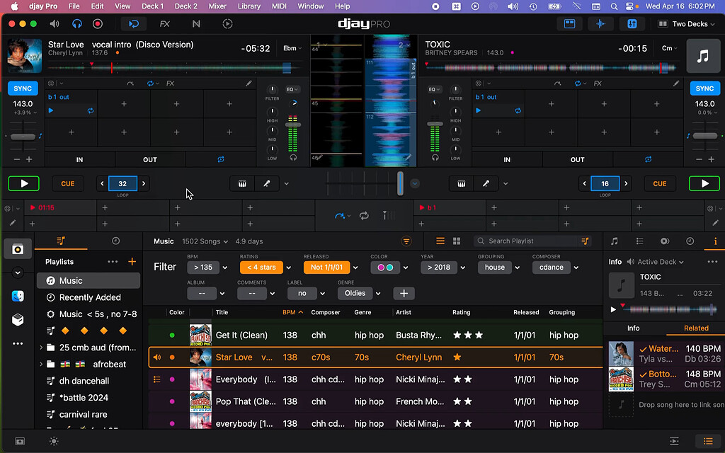Move the crossfader between the decks
Screen dimensions: 725x453
pyautogui.click(x=400, y=183)
